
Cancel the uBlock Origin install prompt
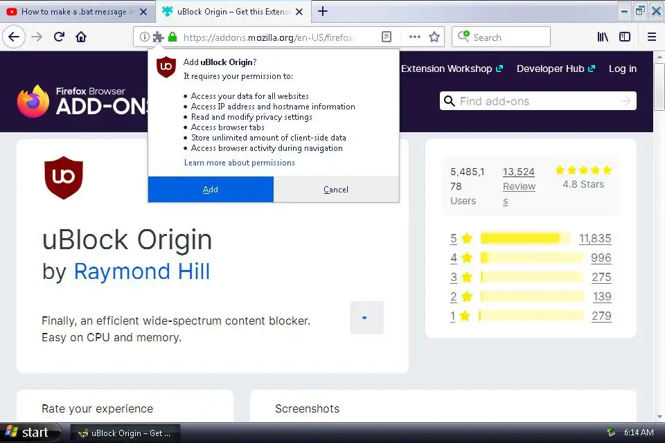336,190
